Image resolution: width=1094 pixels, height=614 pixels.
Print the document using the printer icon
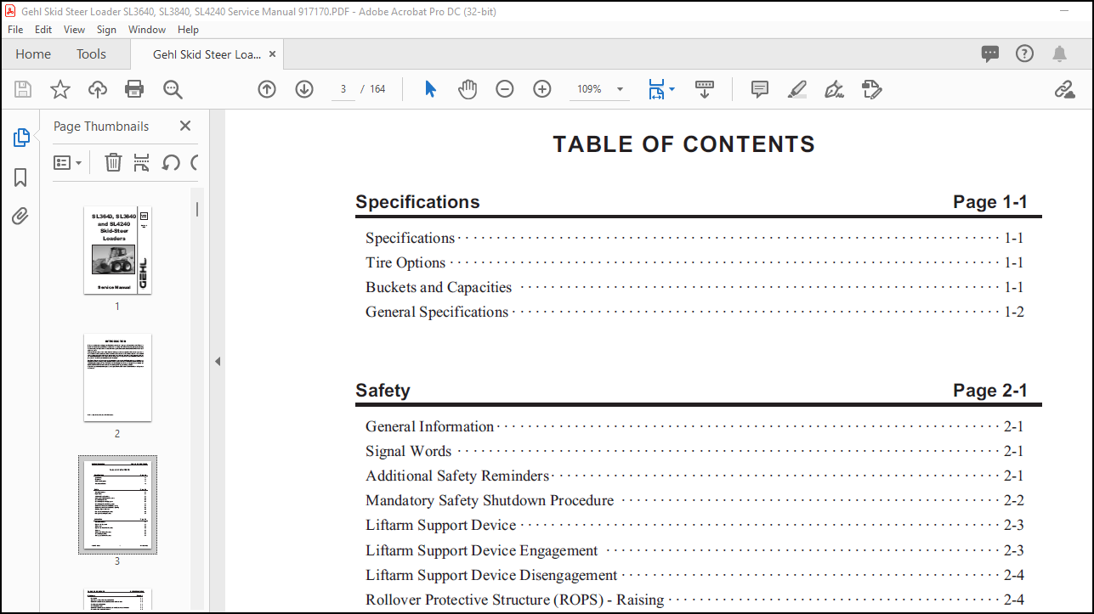tap(134, 89)
